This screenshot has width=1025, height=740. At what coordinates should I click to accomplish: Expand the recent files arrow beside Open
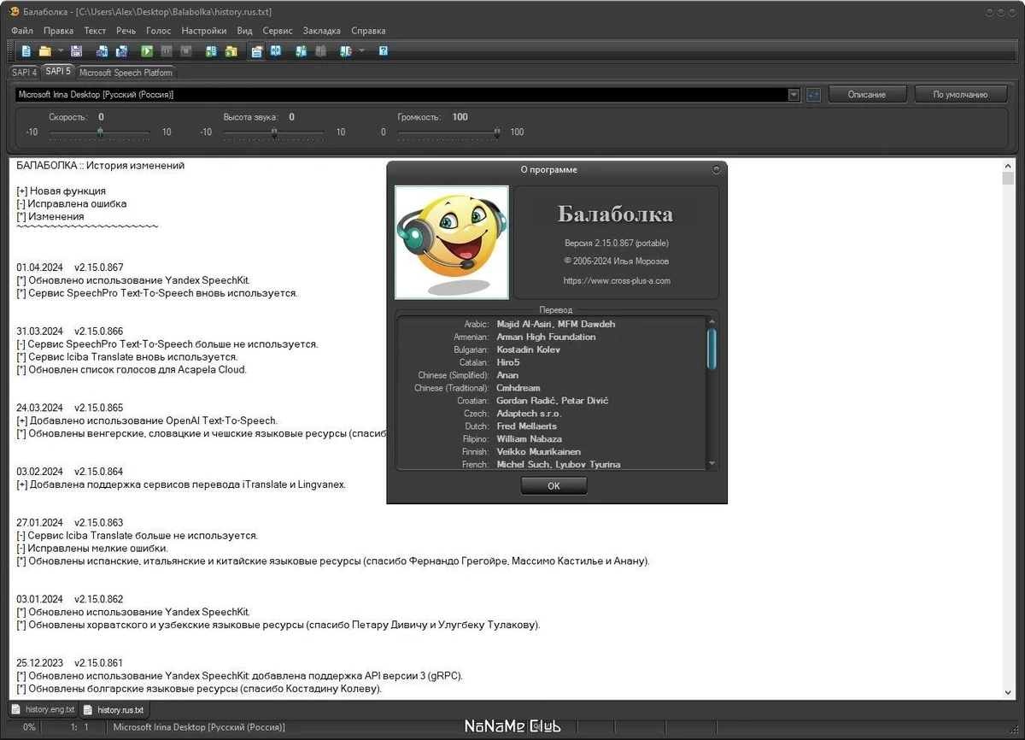59,51
